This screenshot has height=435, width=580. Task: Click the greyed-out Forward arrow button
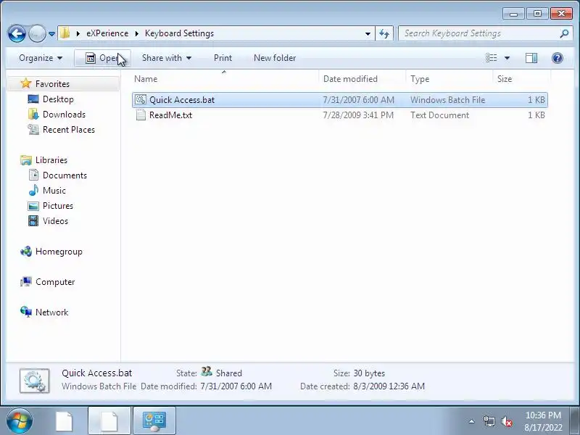tap(37, 33)
